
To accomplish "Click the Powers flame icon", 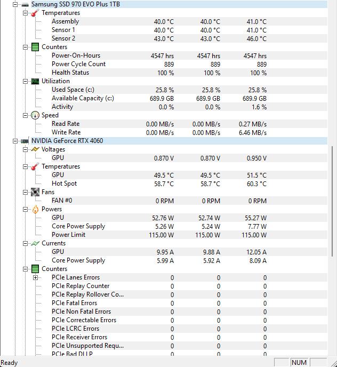I will [35, 209].
